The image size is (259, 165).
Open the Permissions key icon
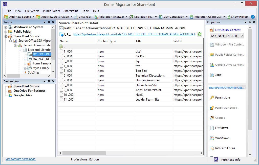pos(212,98)
